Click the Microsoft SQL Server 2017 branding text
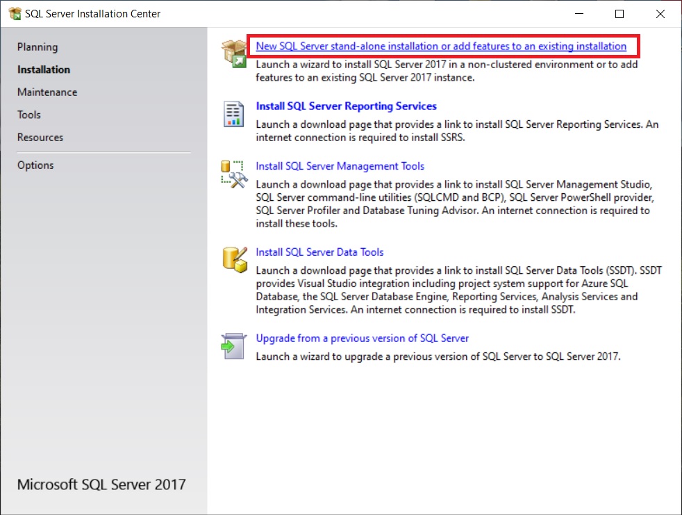The width and height of the screenshot is (682, 515). pos(101,484)
